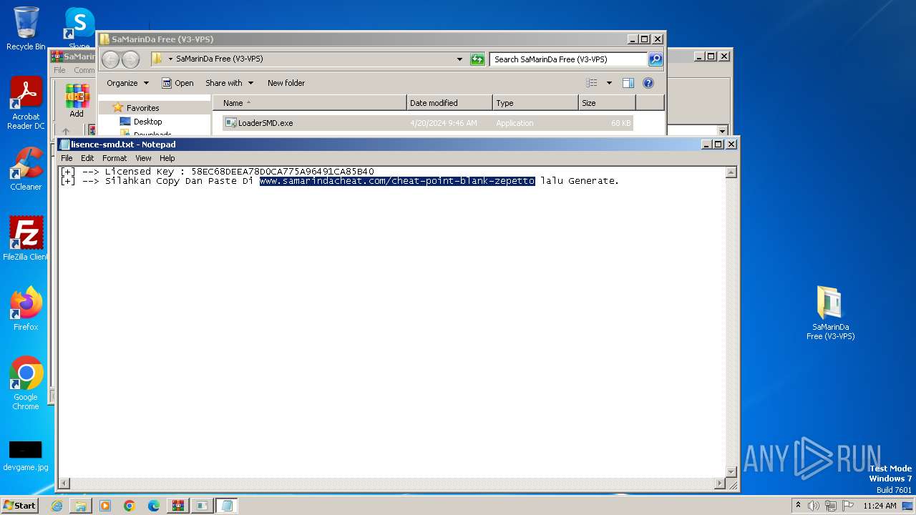Screen dimensions: 916x515
Task: Click the Open button in Explorer toolbar
Action: tap(177, 83)
